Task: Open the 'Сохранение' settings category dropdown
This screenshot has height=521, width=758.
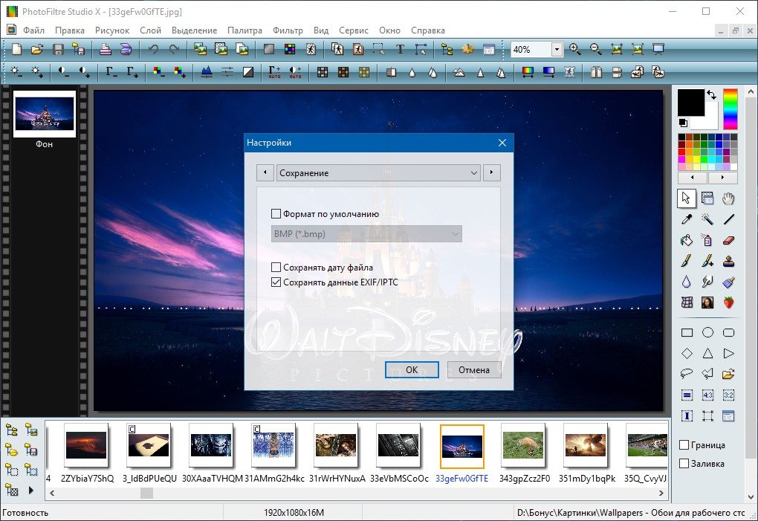Action: click(379, 173)
